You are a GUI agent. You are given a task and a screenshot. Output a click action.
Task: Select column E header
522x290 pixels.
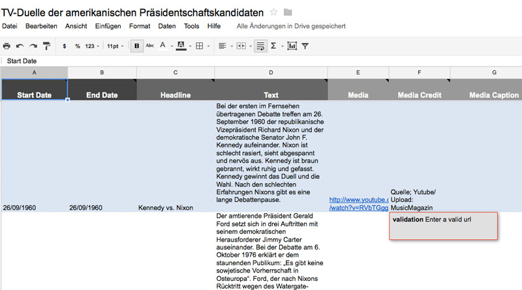(x=358, y=72)
